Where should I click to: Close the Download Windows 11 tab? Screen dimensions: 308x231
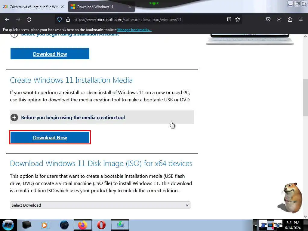tap(130, 7)
